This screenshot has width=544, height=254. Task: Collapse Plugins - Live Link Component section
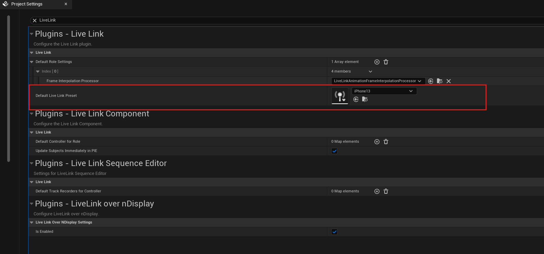coord(32,114)
